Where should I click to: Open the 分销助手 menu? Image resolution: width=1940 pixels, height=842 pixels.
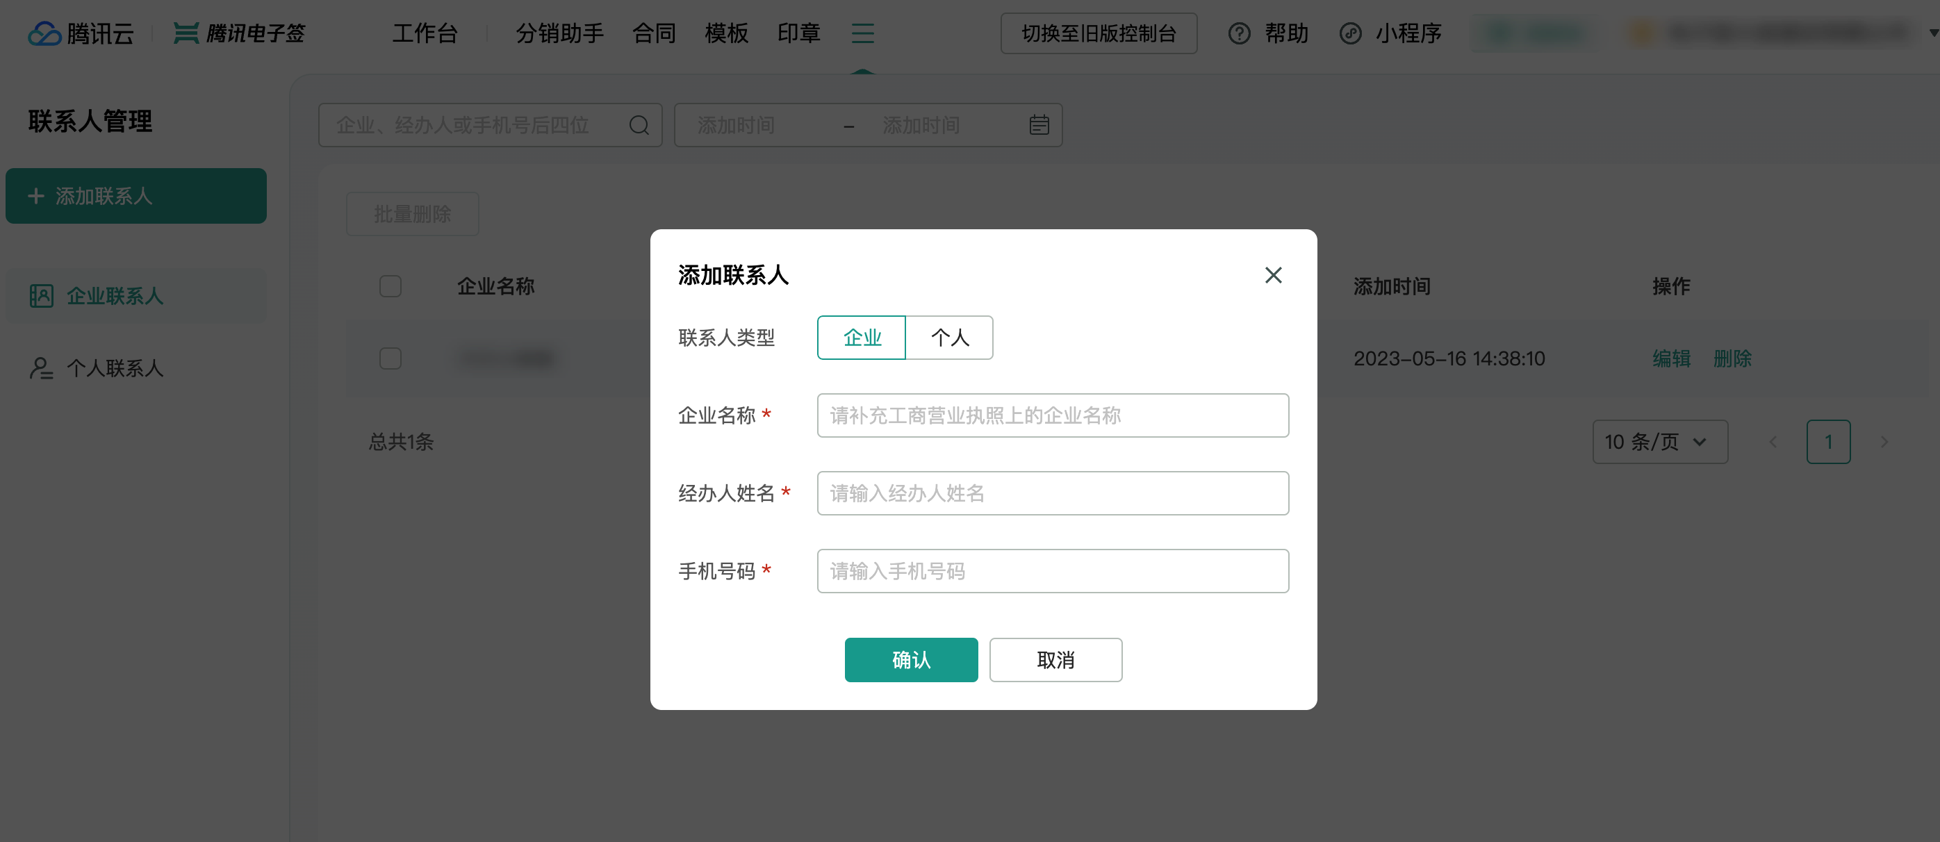pos(559,33)
